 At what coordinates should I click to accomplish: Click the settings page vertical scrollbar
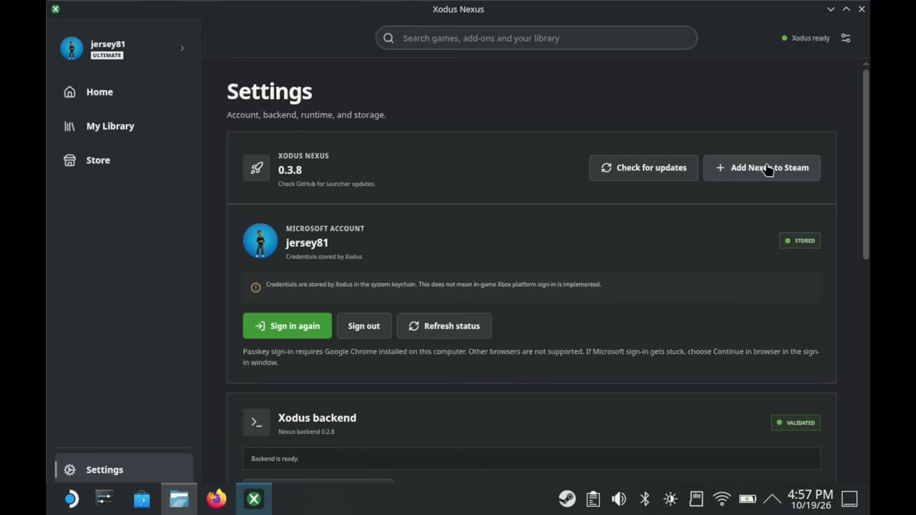click(866, 164)
